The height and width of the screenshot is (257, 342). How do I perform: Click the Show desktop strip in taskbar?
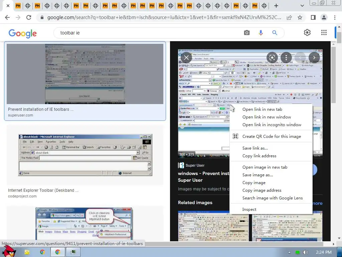pyautogui.click(x=340, y=252)
